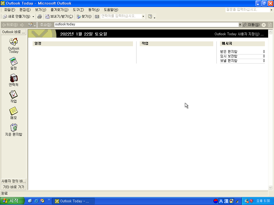Viewport: 274px width, 205px height.
Task: Open the 즐겨찾기 menu
Action: (60, 10)
